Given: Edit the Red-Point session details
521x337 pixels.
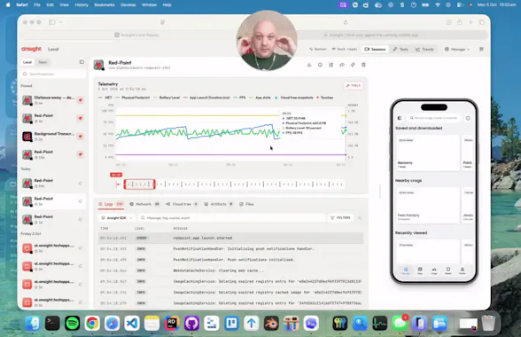Looking at the screenshot, I should tap(331, 65).
